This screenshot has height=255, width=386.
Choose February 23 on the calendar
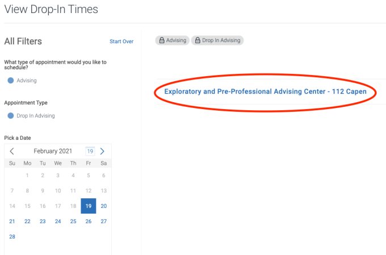(x=43, y=221)
